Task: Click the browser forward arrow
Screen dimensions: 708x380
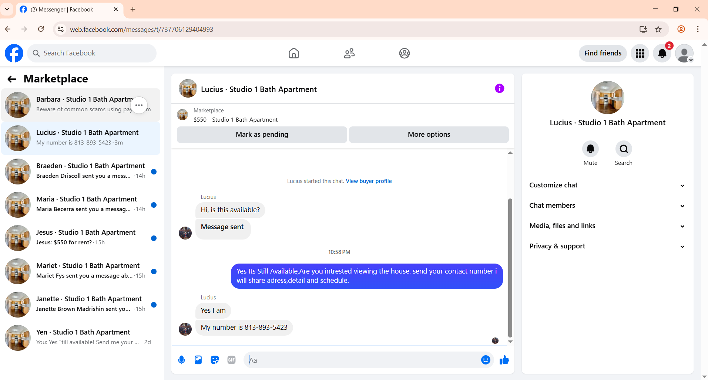Action: [24, 29]
